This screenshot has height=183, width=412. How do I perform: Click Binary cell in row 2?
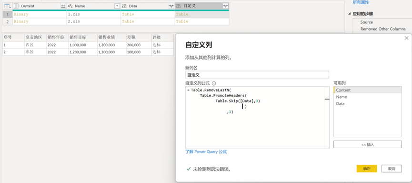40,21
